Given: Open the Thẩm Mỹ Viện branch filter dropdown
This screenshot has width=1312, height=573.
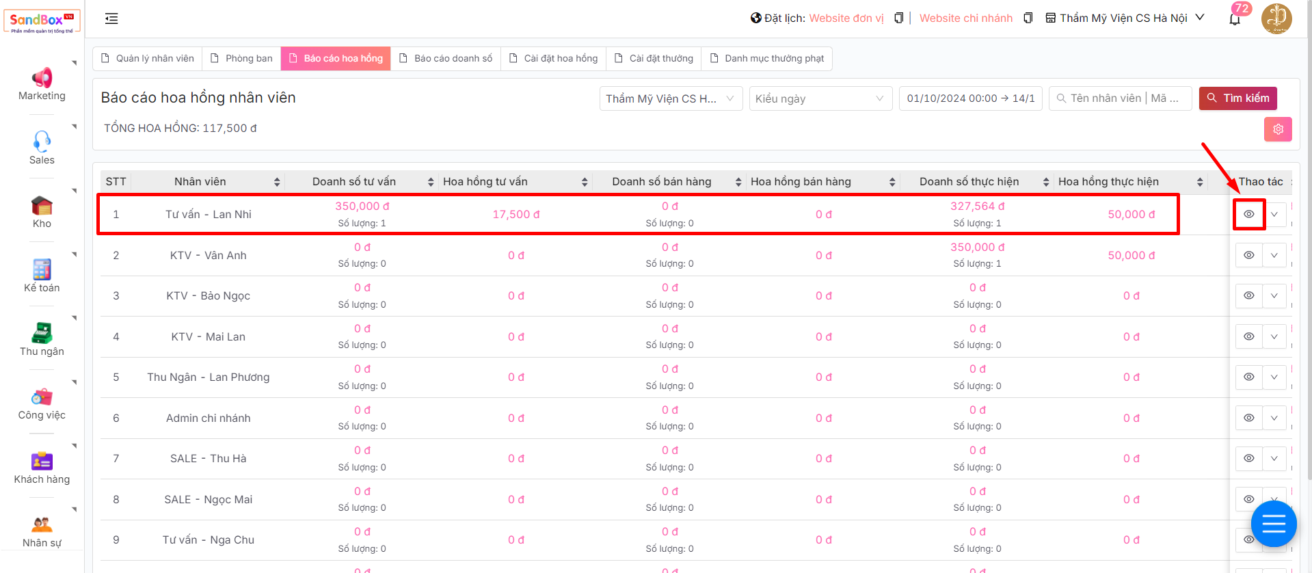Looking at the screenshot, I should coord(670,98).
